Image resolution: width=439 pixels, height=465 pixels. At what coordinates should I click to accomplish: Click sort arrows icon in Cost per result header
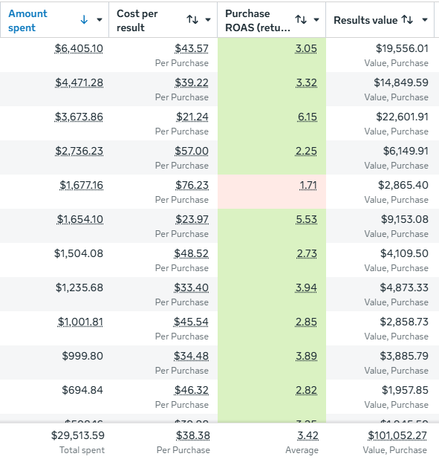point(192,20)
